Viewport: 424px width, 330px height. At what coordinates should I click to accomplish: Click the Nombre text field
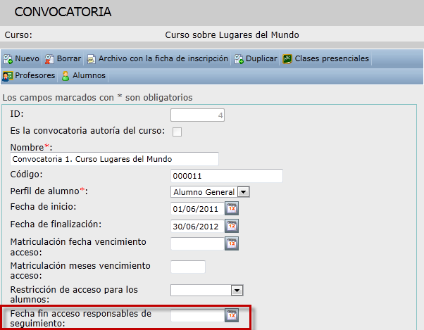coord(114,159)
